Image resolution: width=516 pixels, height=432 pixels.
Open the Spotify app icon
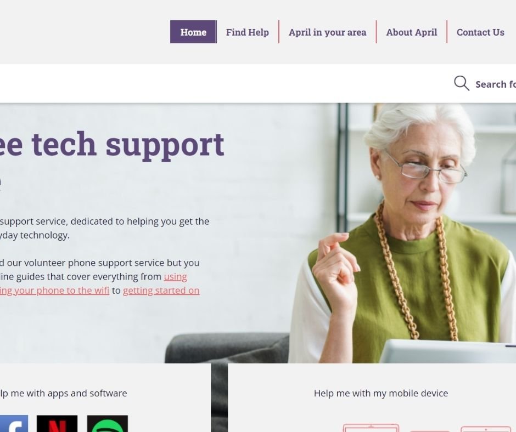click(107, 423)
